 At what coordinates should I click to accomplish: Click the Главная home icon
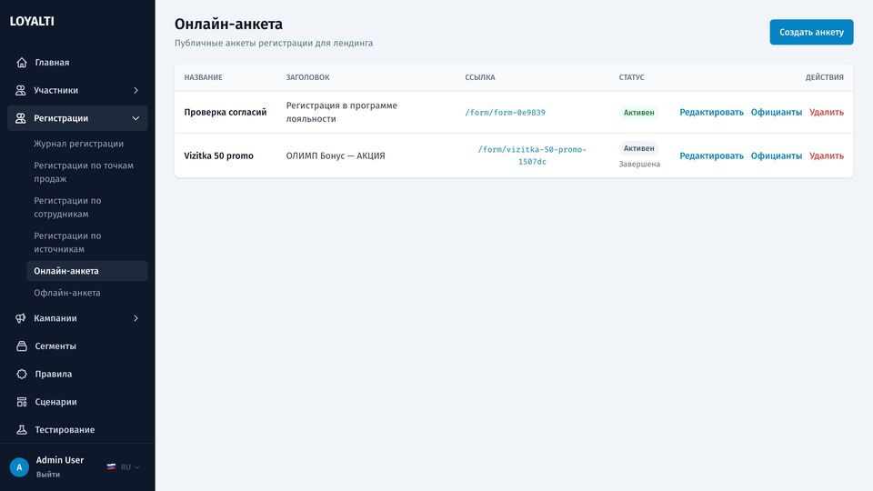pyautogui.click(x=22, y=63)
